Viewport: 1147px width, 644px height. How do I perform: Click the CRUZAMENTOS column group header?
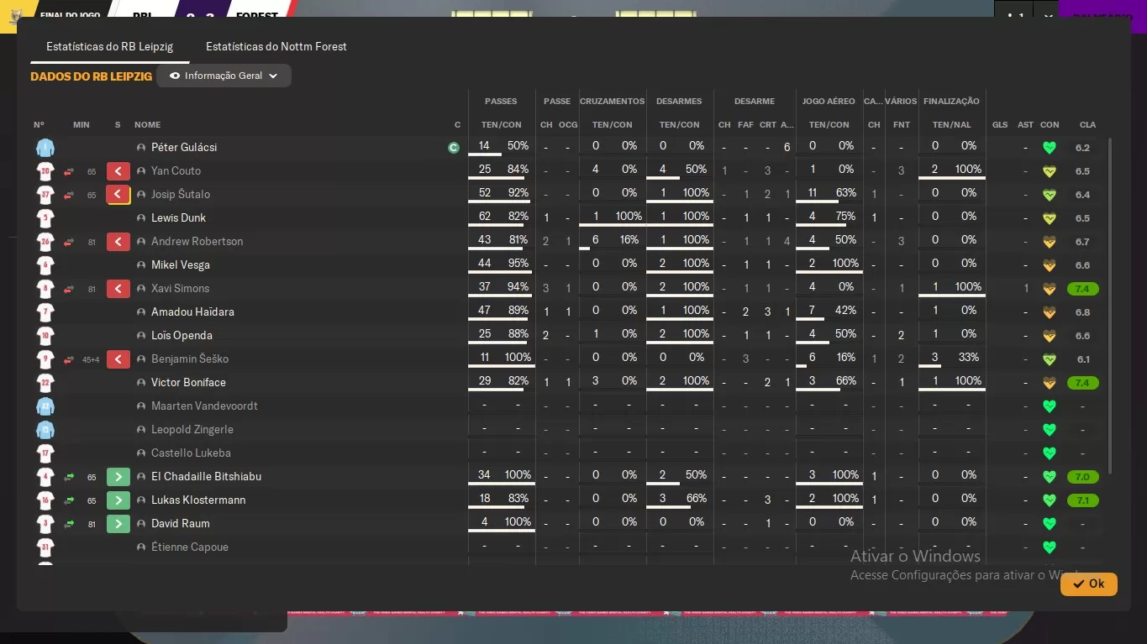click(x=612, y=102)
